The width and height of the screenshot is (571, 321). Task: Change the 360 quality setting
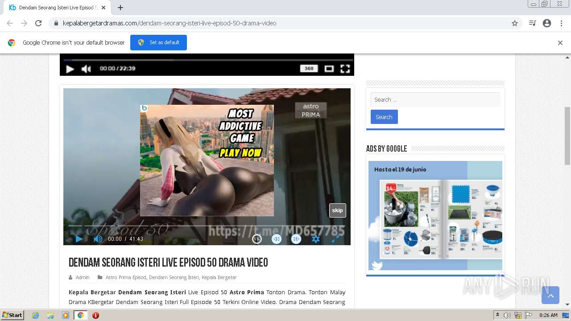[x=309, y=68]
